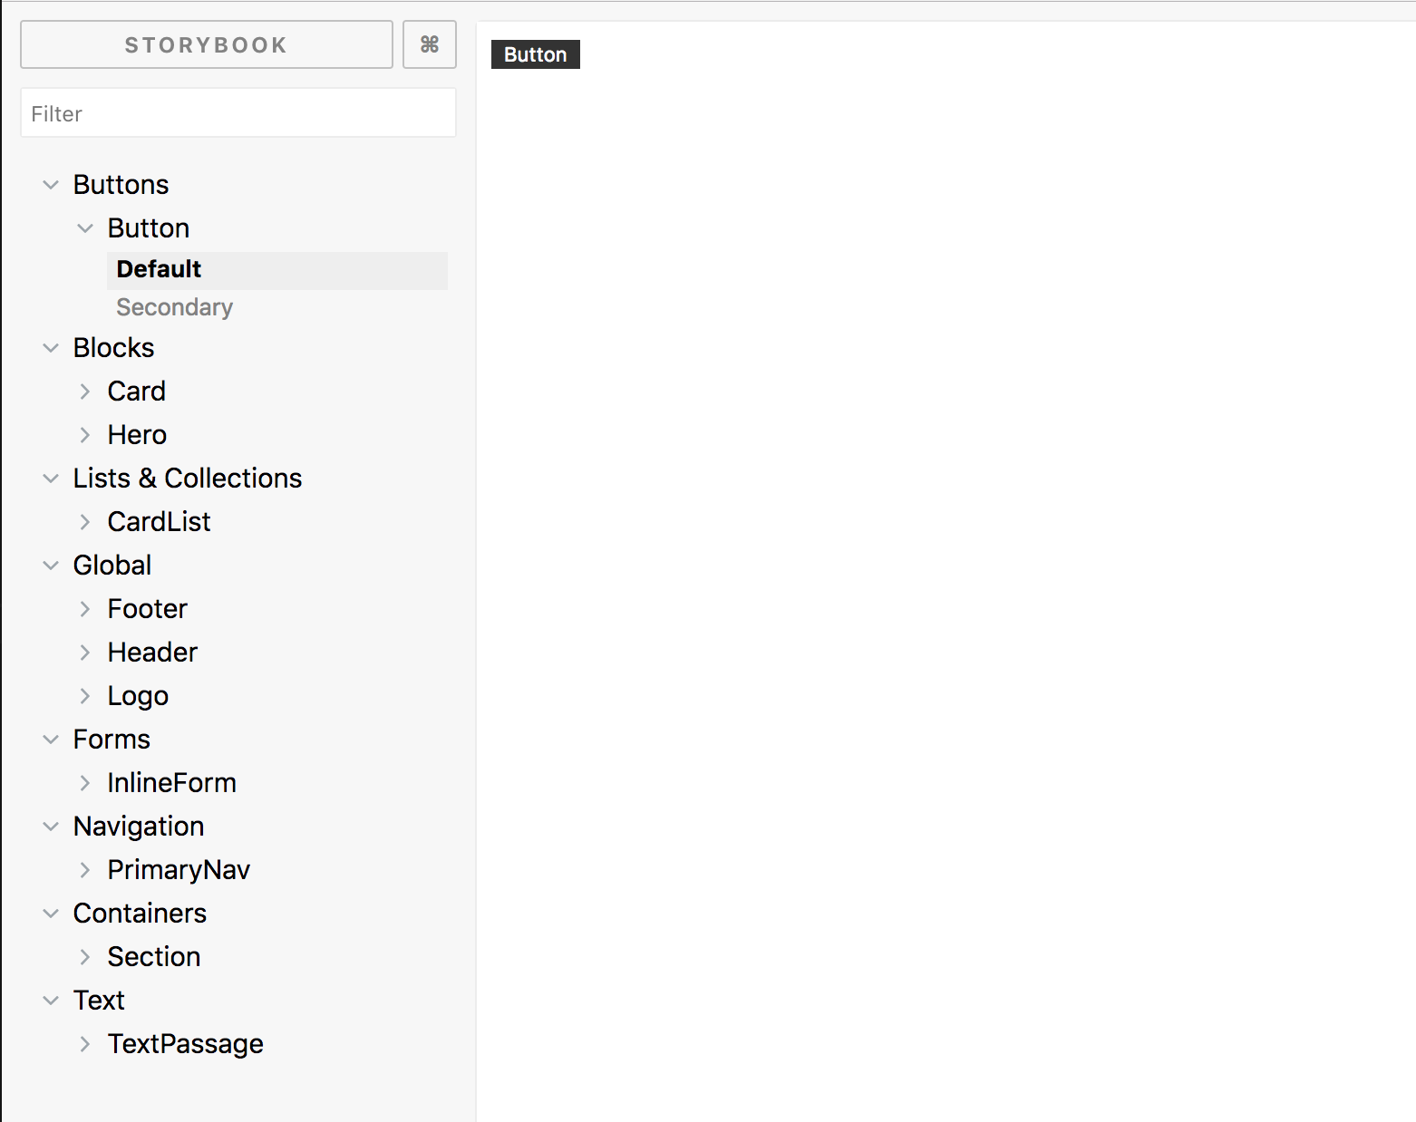This screenshot has width=1416, height=1122.
Task: Expand the Logo component arrow
Action: [x=85, y=696]
